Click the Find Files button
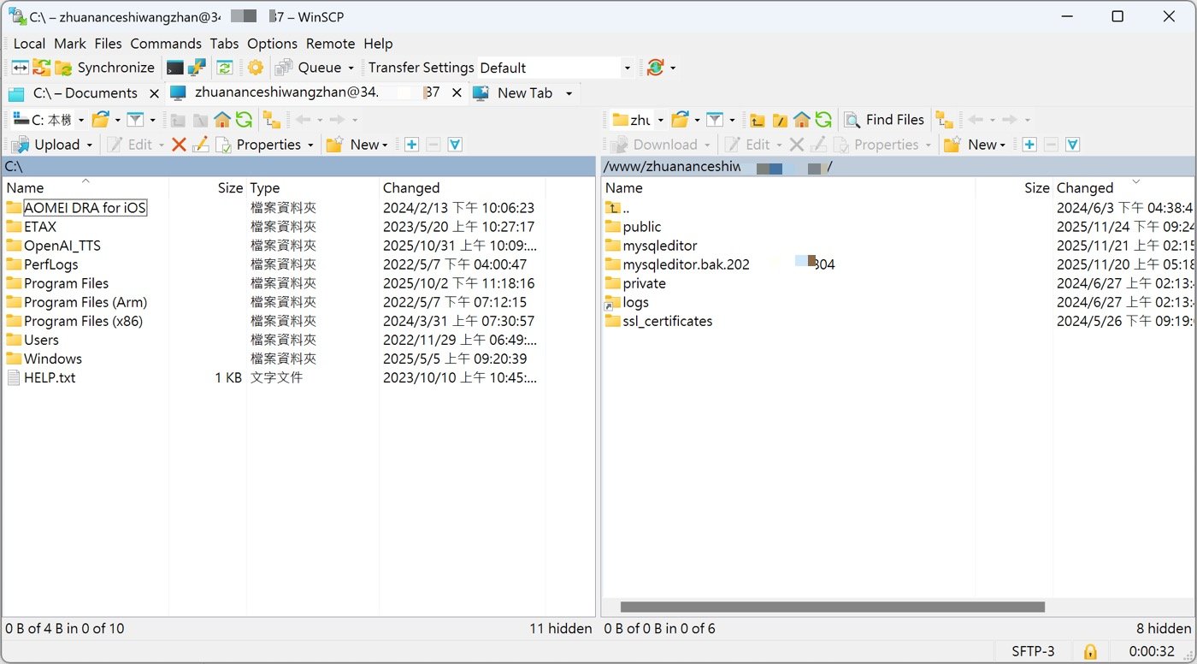This screenshot has width=1197, height=664. tap(885, 120)
